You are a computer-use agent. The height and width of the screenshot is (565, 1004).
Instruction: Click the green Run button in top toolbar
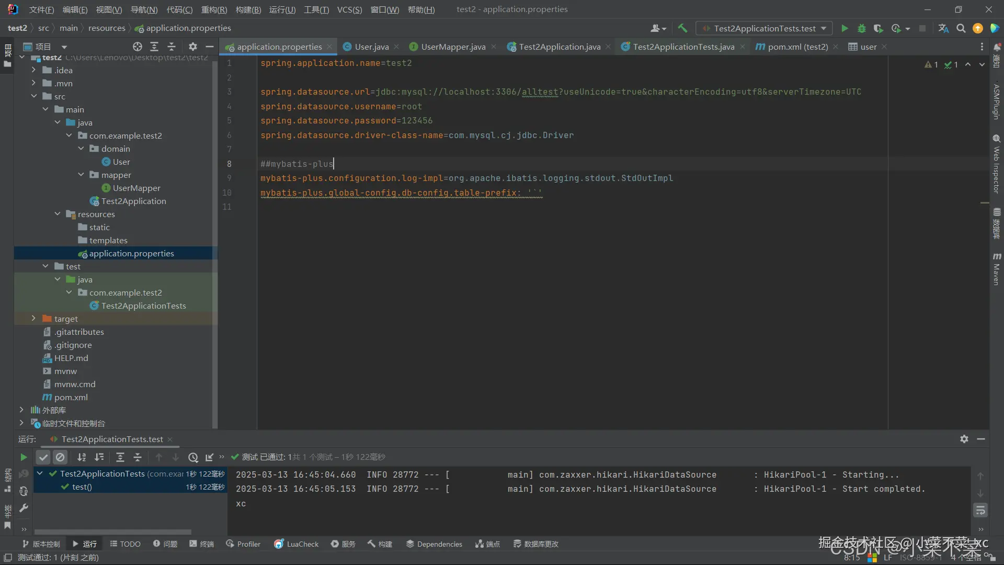pos(844,28)
